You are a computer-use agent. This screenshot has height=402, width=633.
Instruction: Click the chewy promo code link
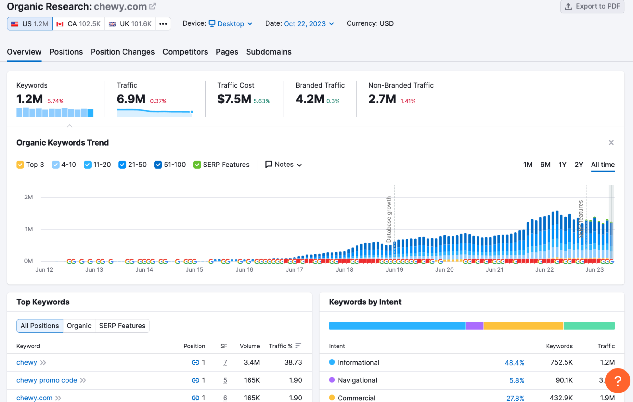coord(47,380)
